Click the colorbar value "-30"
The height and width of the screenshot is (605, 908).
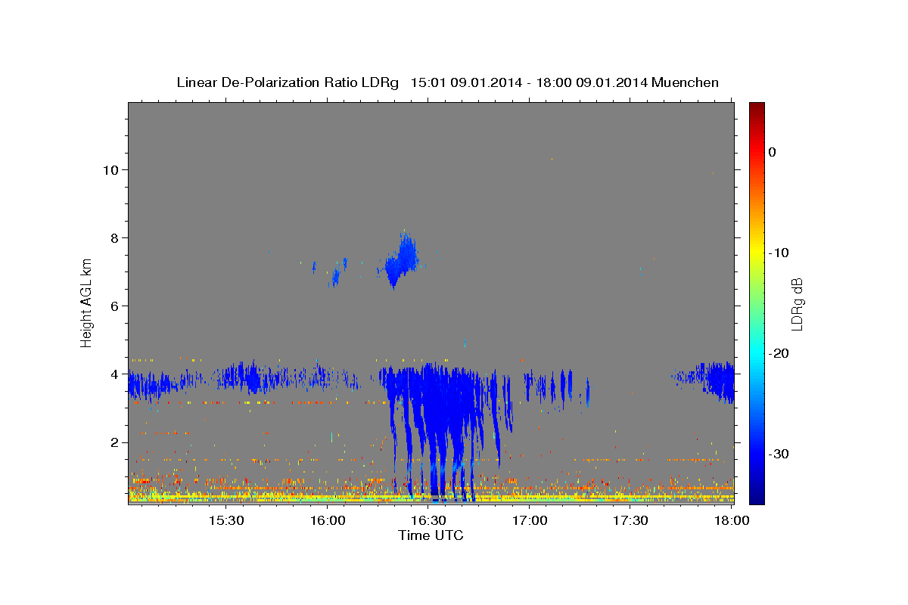tap(780, 454)
